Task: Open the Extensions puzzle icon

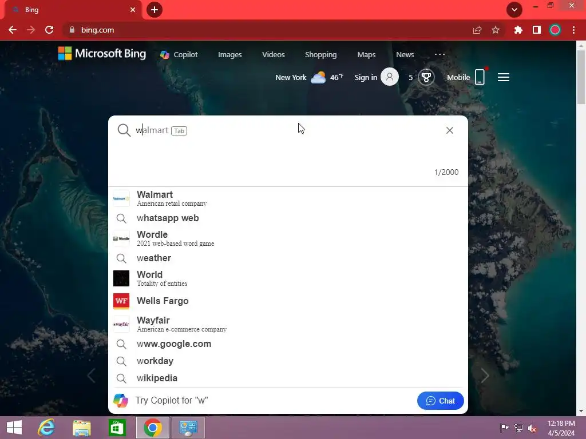Action: 518,30
